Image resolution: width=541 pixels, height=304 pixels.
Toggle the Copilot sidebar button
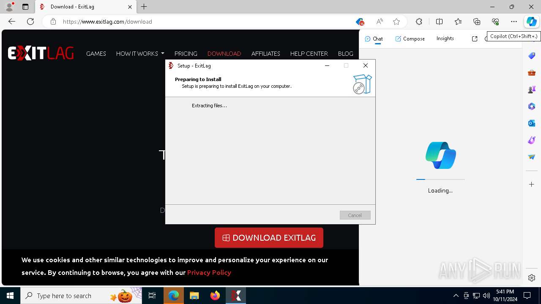[531, 22]
